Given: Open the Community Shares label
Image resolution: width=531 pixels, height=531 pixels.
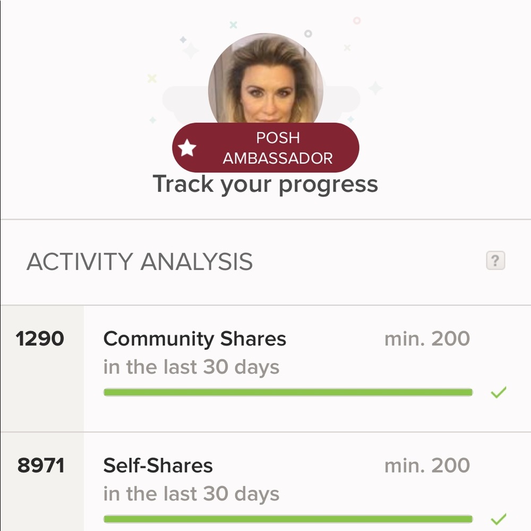Looking at the screenshot, I should click(x=194, y=339).
